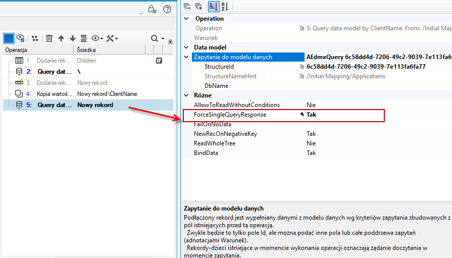Collapse all property categories icon
Image resolution: width=452 pixels, height=258 pixels.
pyautogui.click(x=187, y=7)
